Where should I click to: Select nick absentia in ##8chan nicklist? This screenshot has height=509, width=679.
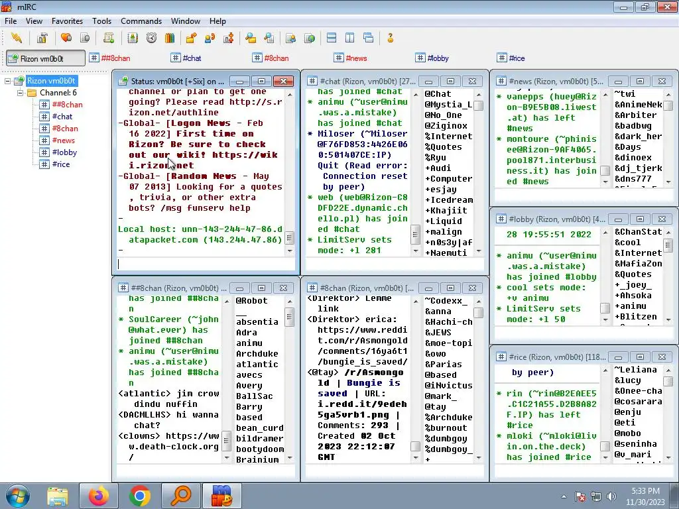257,321
